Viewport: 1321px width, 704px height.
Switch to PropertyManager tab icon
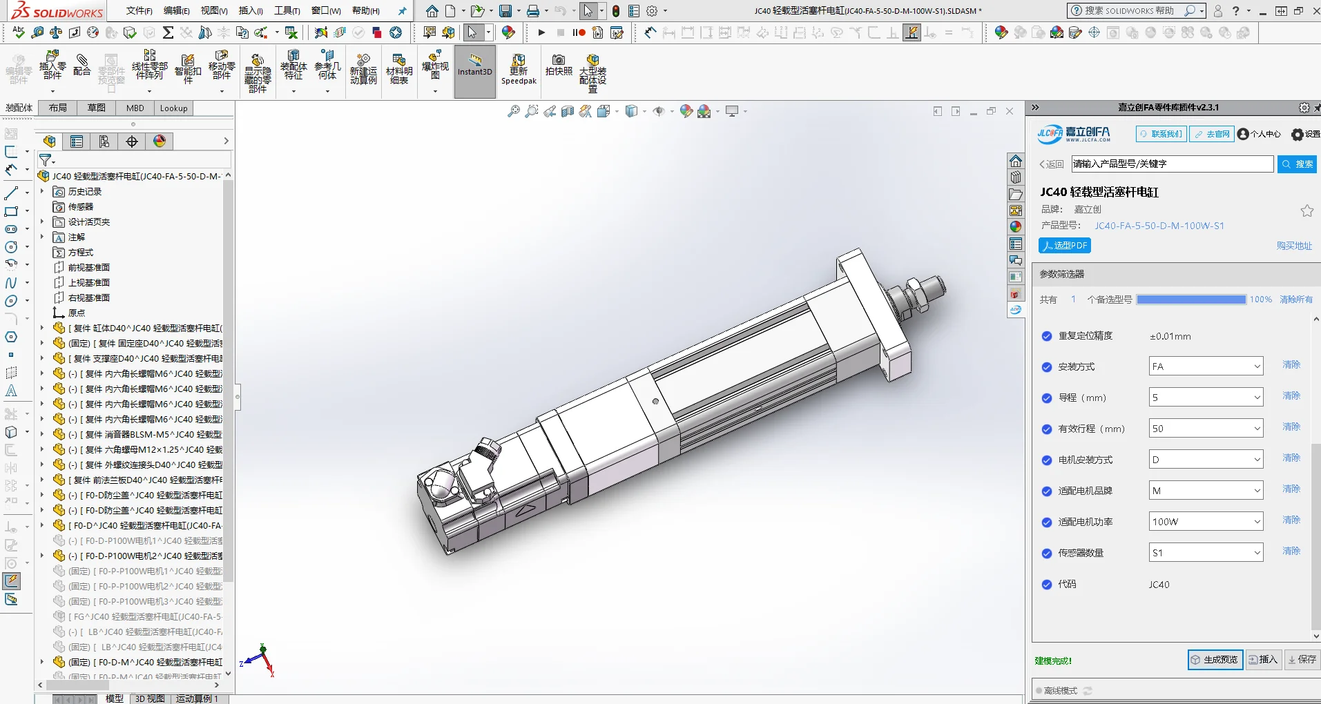[x=77, y=141]
